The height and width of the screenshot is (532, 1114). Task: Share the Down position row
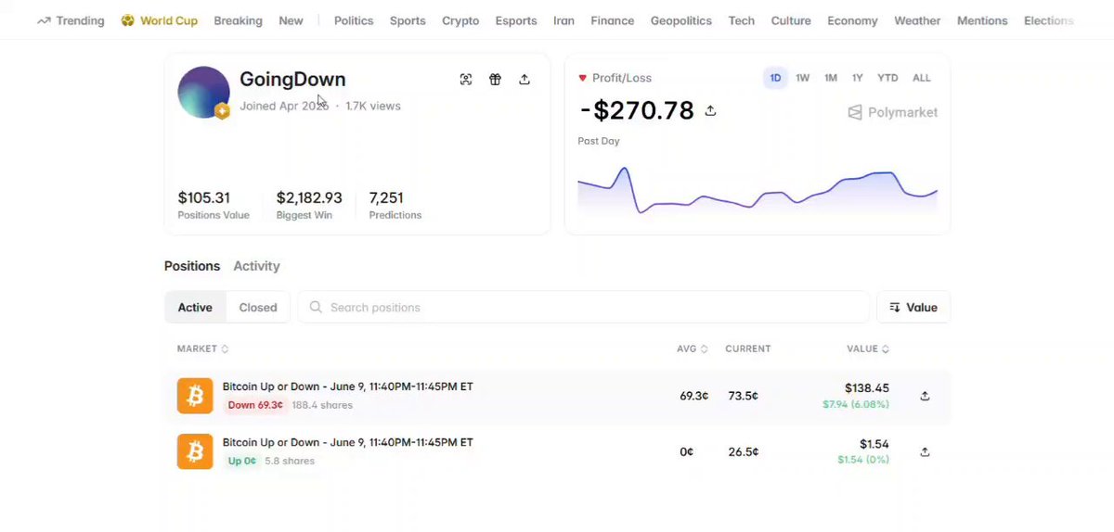tap(925, 396)
